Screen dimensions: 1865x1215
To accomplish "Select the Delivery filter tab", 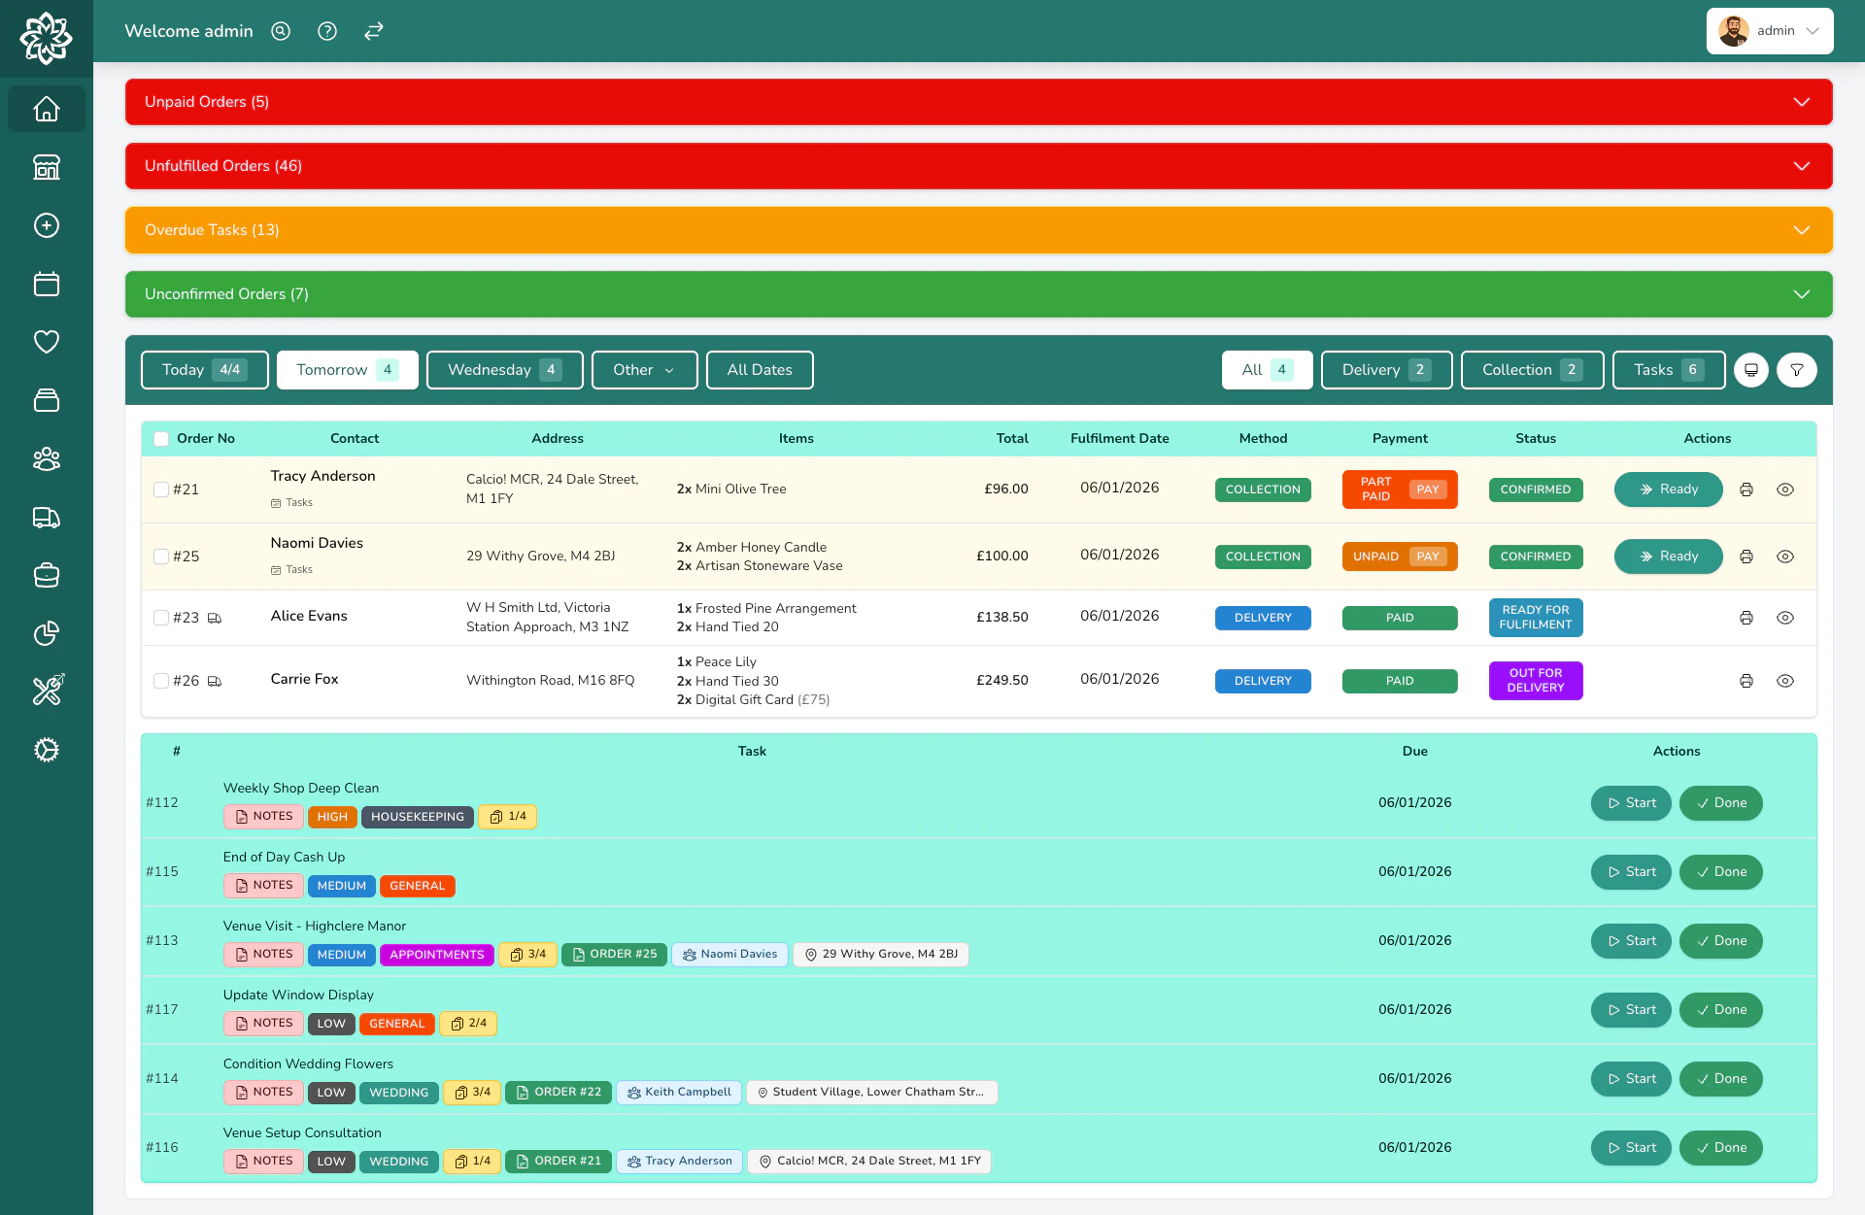I will pos(1386,370).
